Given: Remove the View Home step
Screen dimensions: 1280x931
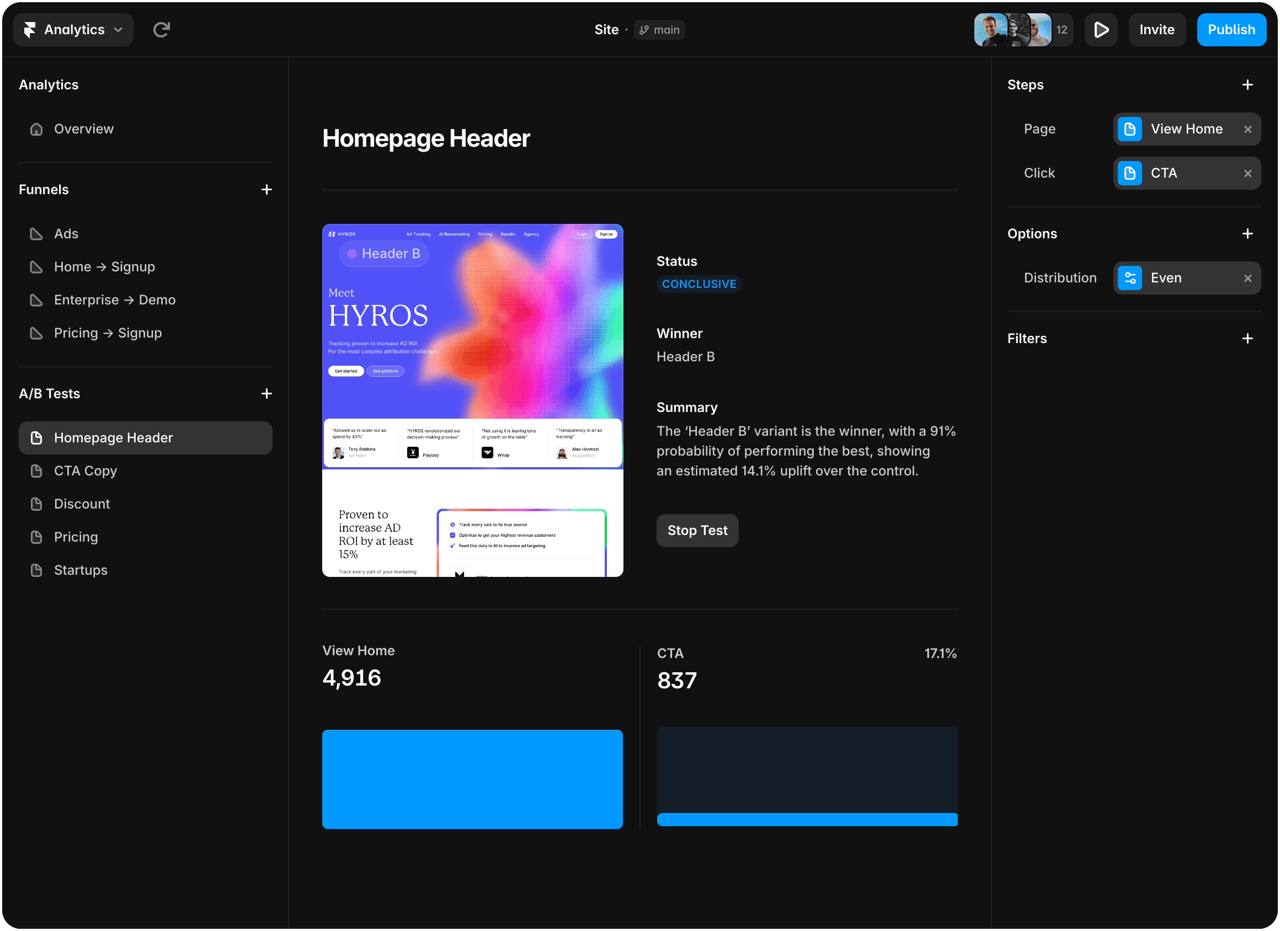Looking at the screenshot, I should tap(1247, 130).
